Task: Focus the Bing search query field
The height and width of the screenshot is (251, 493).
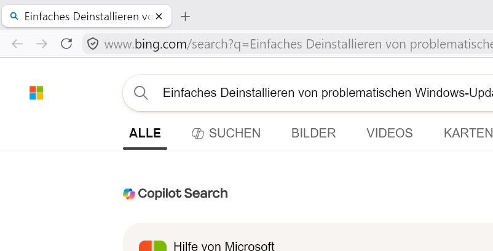Action: pos(328,93)
